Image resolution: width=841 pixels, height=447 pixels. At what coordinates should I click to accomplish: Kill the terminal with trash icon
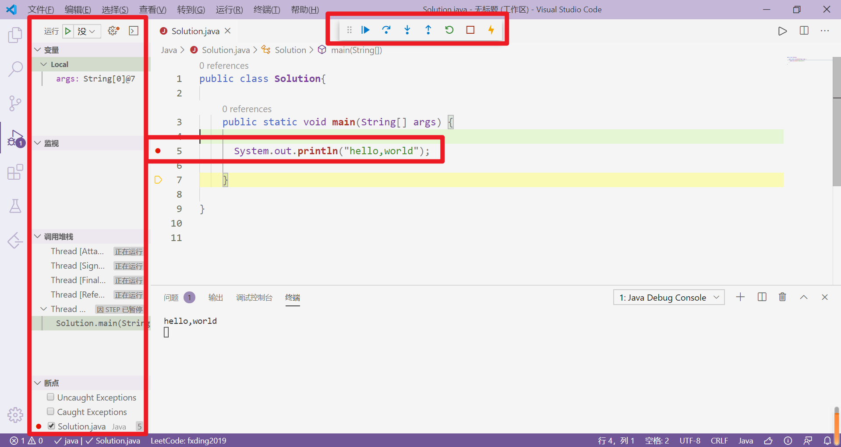pyautogui.click(x=782, y=297)
